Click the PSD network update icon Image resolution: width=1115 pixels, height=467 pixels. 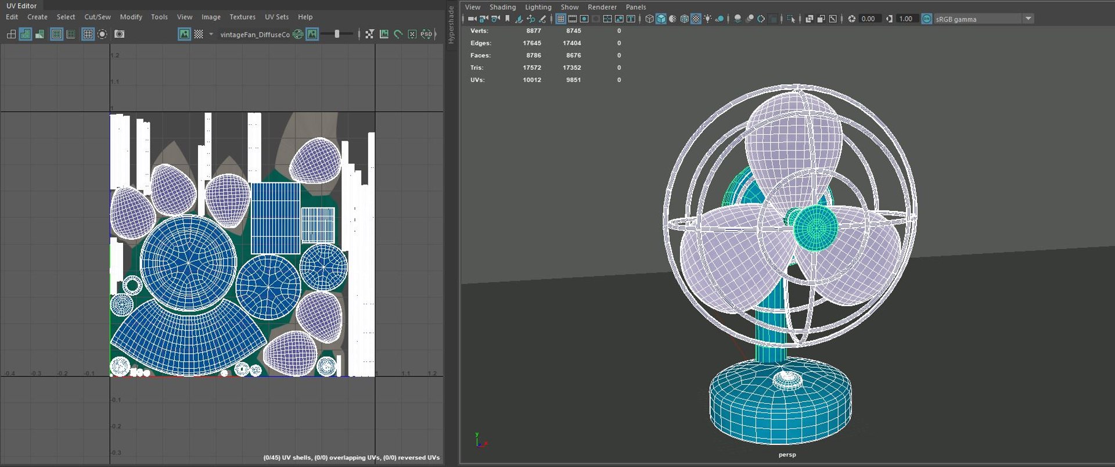pos(427,34)
